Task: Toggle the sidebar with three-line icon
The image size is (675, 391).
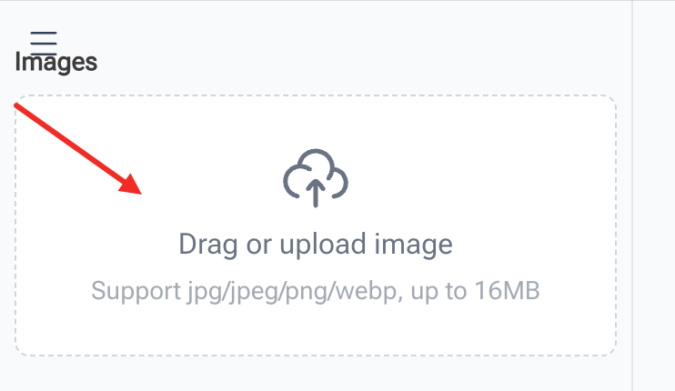Action: [44, 43]
